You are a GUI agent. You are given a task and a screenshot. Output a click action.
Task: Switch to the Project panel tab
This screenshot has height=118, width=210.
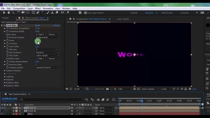pos(5,18)
